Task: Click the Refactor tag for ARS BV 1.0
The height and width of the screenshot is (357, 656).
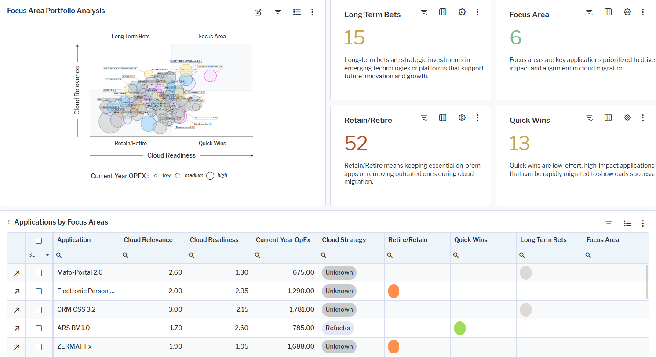Action: (x=338, y=328)
